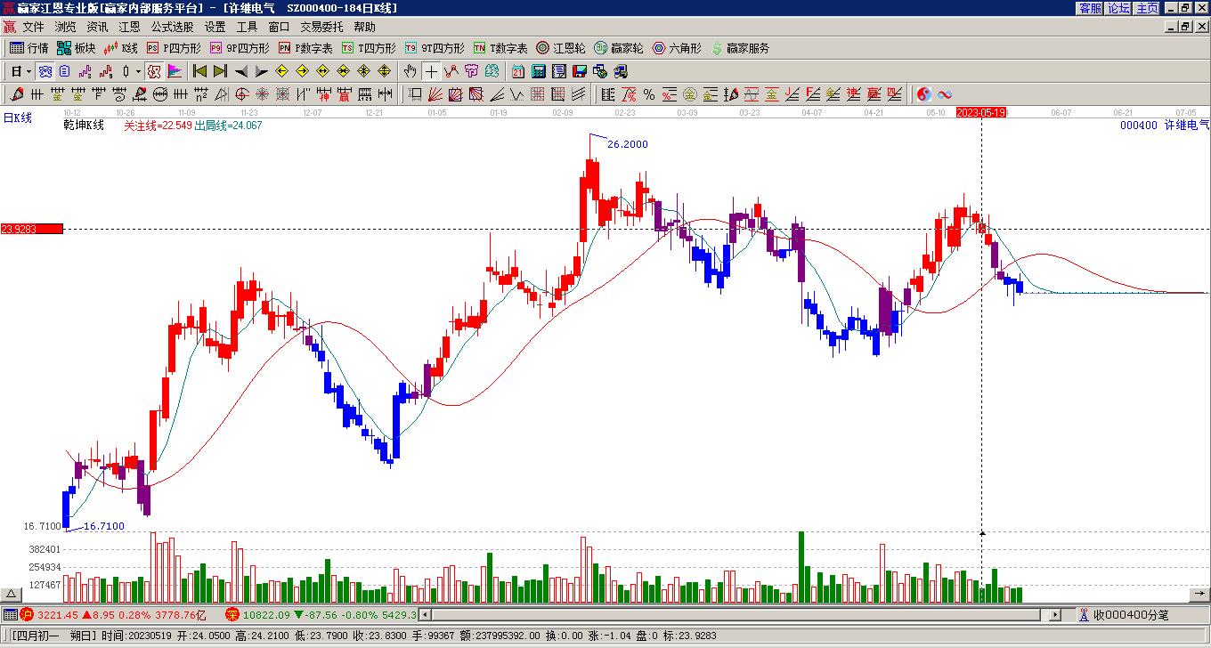Image resolution: width=1211 pixels, height=648 pixels.
Task: Click the 出局线=24.067 label
Action: 229,126
